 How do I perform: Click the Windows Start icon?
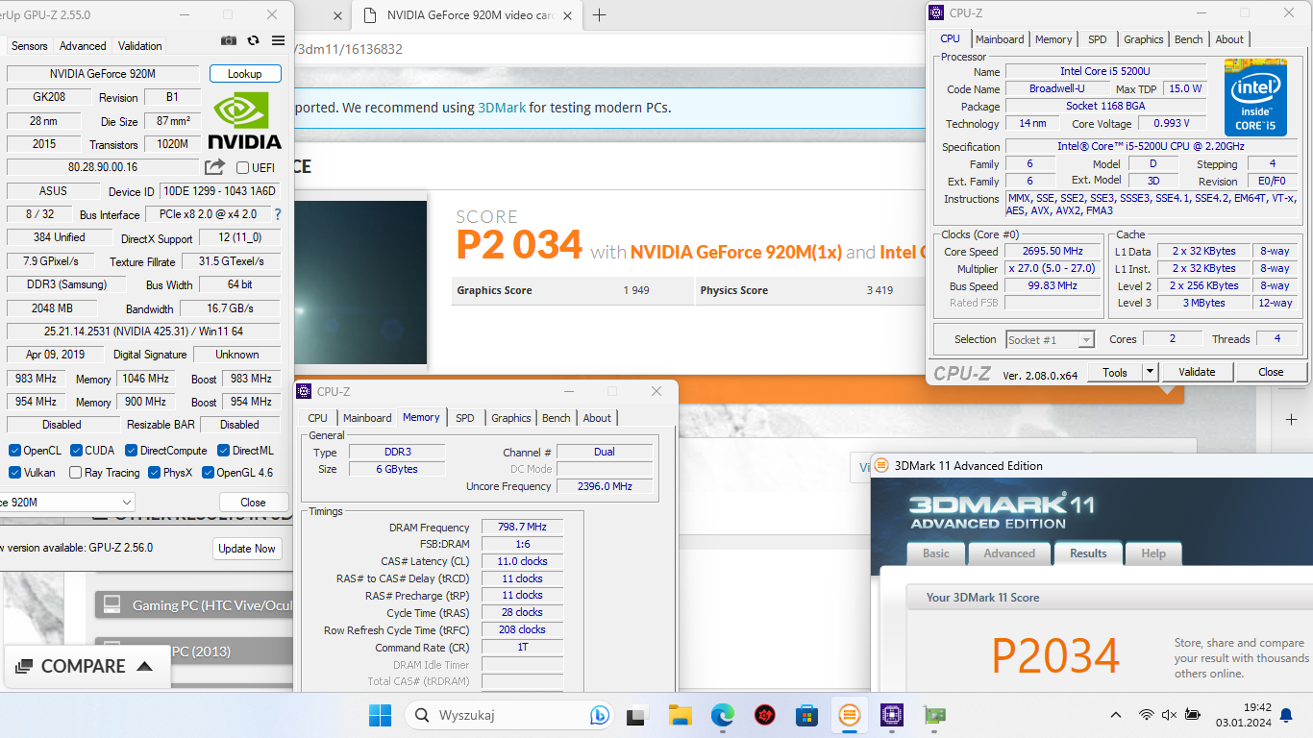click(380, 715)
